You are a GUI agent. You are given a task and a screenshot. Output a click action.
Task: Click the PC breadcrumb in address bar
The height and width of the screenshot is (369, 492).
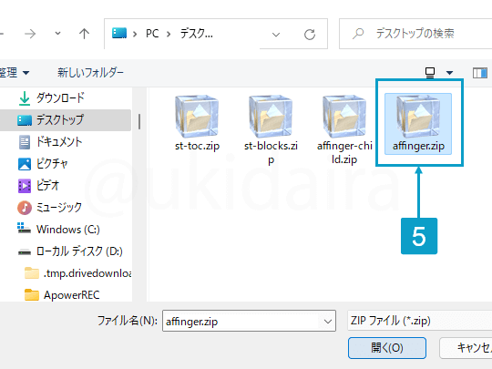point(152,34)
